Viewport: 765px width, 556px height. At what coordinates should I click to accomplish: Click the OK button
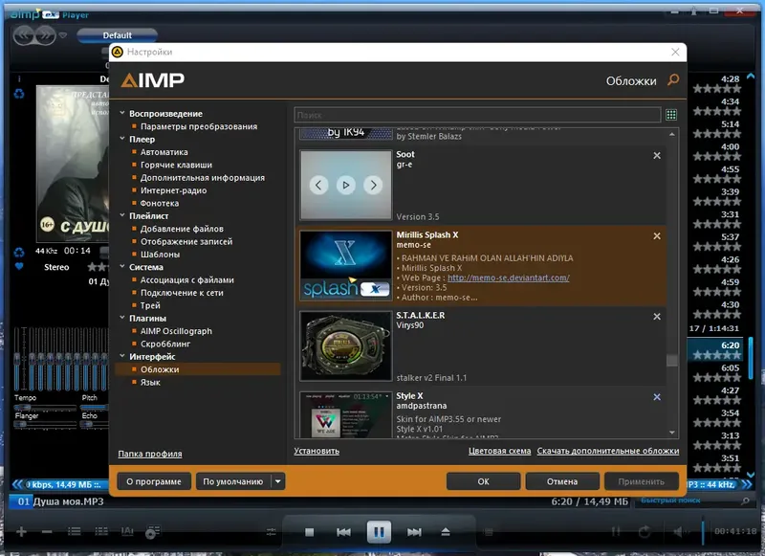pos(483,481)
